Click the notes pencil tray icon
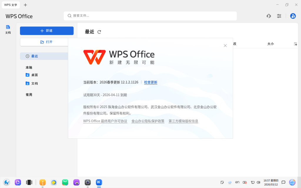The image size is (301, 188). pyautogui.click(x=222, y=182)
